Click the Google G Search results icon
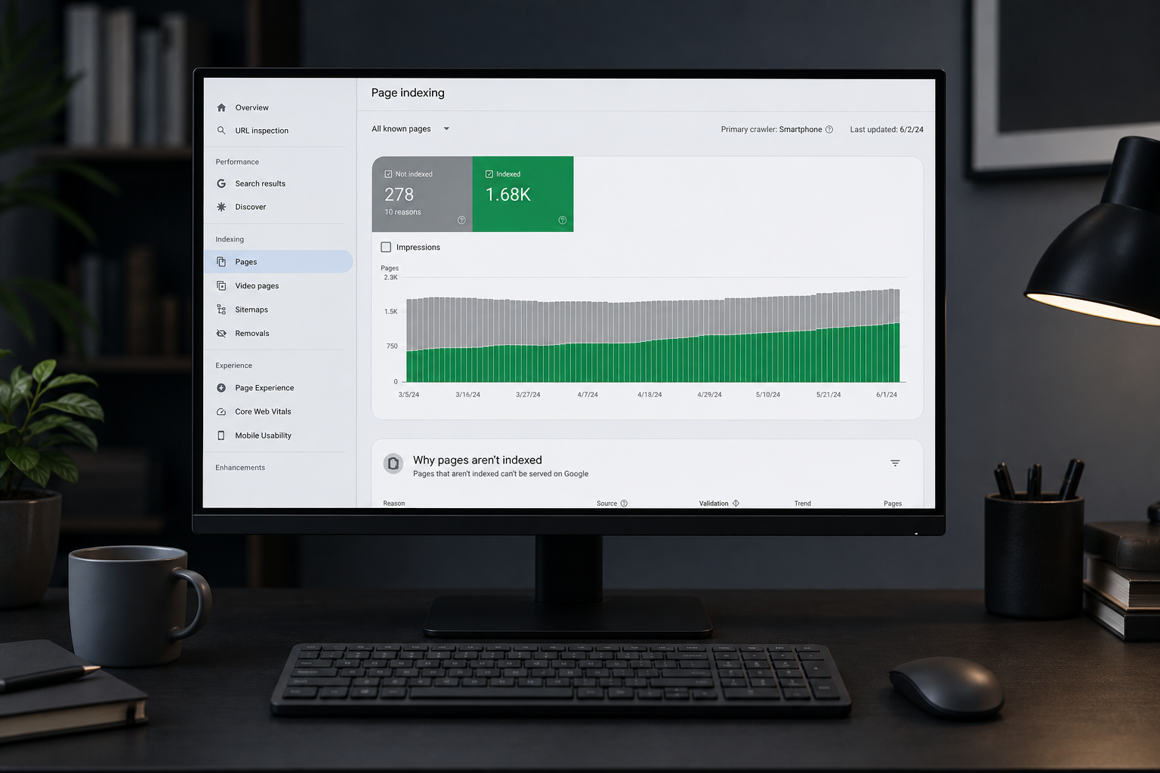This screenshot has width=1160, height=773. 221,183
